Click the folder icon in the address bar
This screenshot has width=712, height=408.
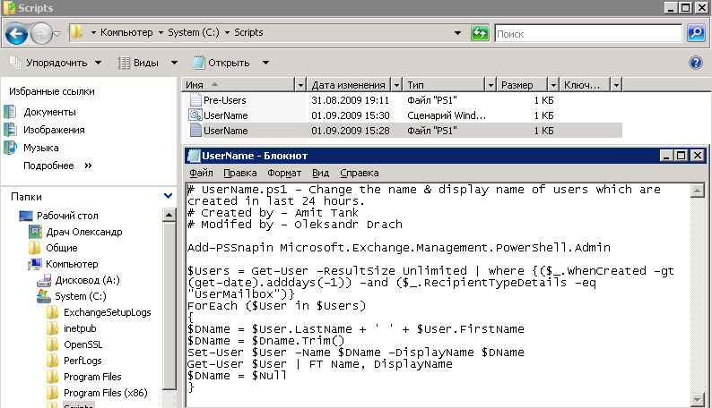tap(77, 32)
